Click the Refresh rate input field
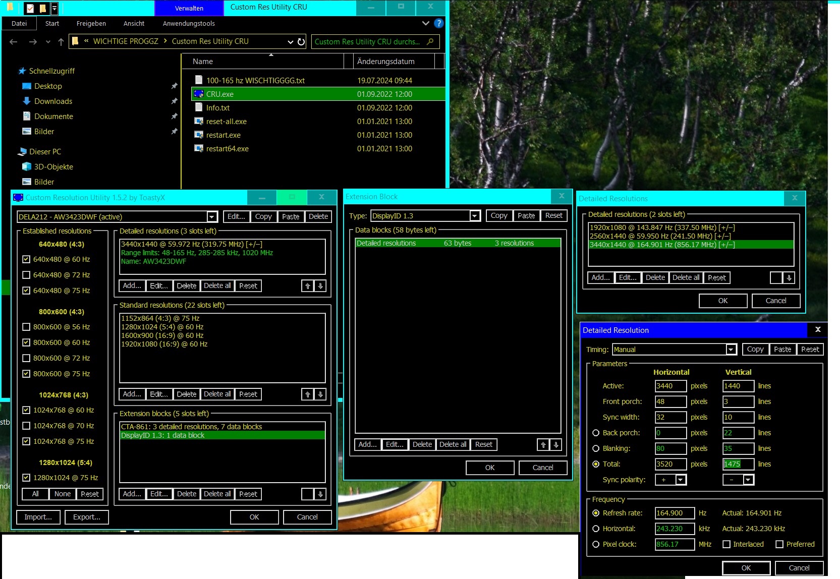The width and height of the screenshot is (840, 579). coord(674,513)
